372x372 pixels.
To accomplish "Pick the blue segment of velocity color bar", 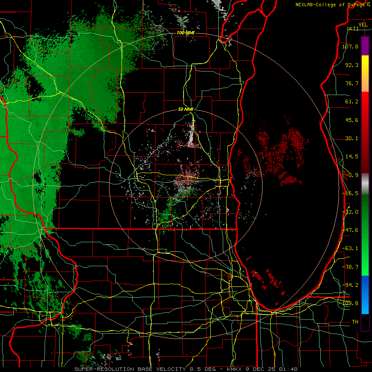I will coord(365,295).
